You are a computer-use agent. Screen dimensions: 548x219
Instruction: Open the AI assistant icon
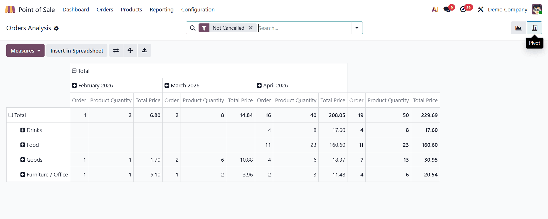435,9
